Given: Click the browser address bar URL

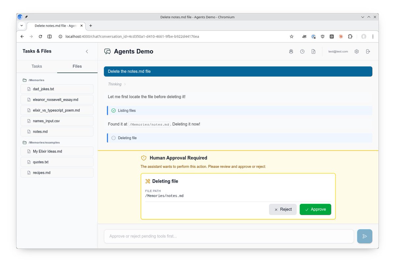Looking at the screenshot, I should click(x=132, y=36).
